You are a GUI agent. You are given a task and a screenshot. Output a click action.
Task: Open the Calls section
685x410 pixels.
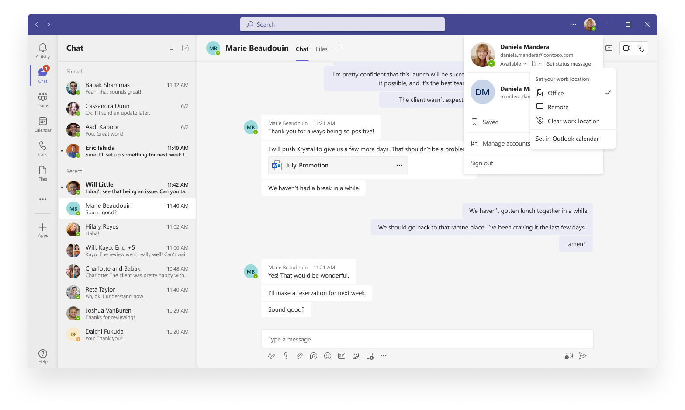[43, 149]
